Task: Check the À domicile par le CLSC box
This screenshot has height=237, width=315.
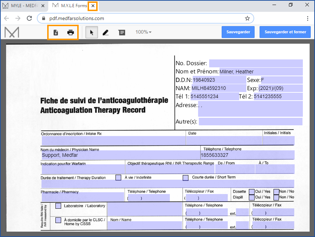Action: point(58,220)
